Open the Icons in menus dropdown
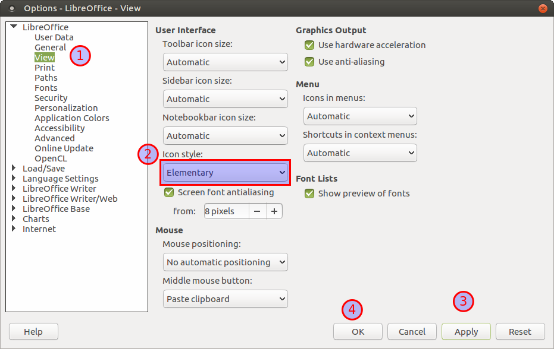 (x=360, y=116)
